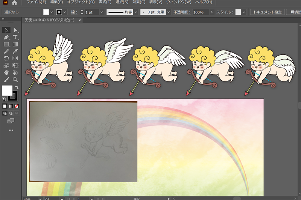The width and height of the screenshot is (301, 200).
Task: Activate the Rotate tool
Action: click(6, 59)
